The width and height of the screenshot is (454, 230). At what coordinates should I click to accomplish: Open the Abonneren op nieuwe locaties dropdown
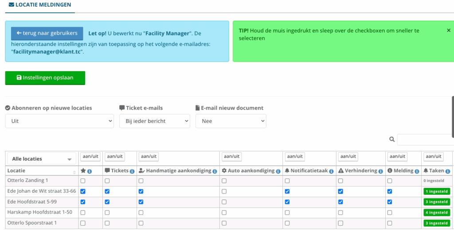click(x=59, y=121)
